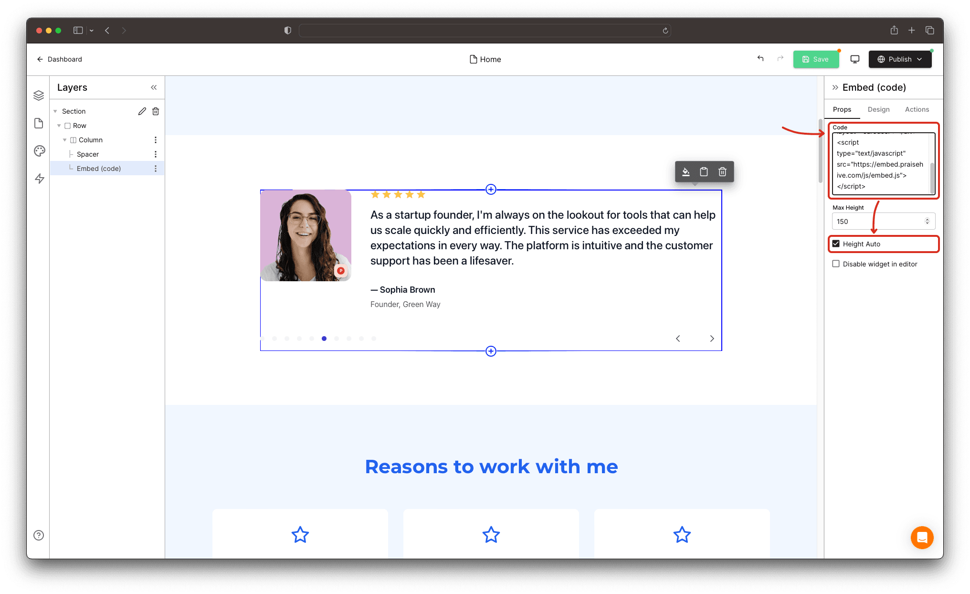This screenshot has width=970, height=594.
Task: Open the browser sidebar dropdown arrow
Action: (91, 31)
